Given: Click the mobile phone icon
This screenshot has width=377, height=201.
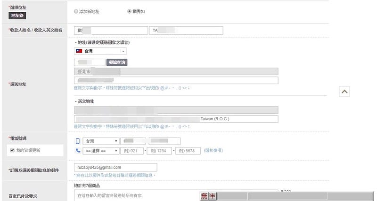Looking at the screenshot, I should point(78,141).
